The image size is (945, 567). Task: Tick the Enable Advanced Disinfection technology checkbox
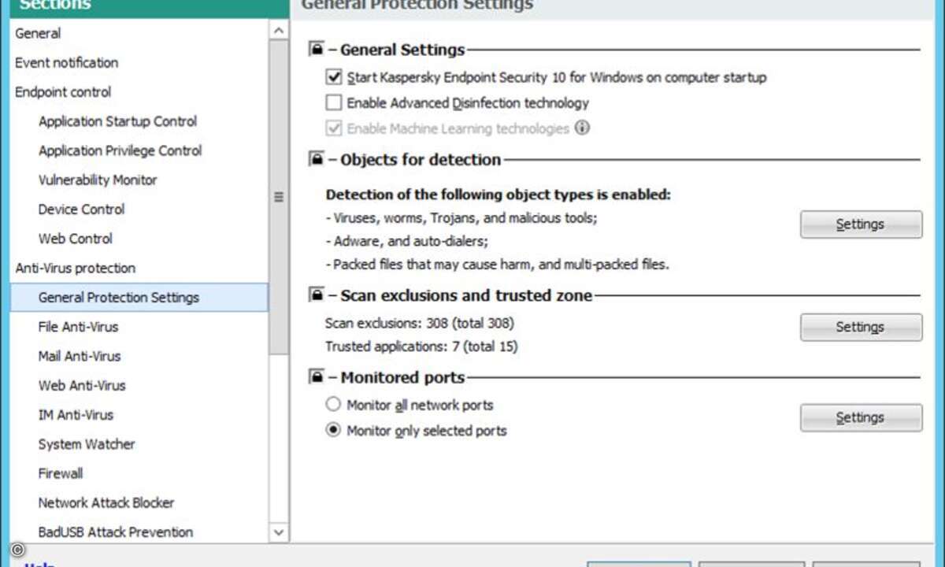pyautogui.click(x=333, y=102)
